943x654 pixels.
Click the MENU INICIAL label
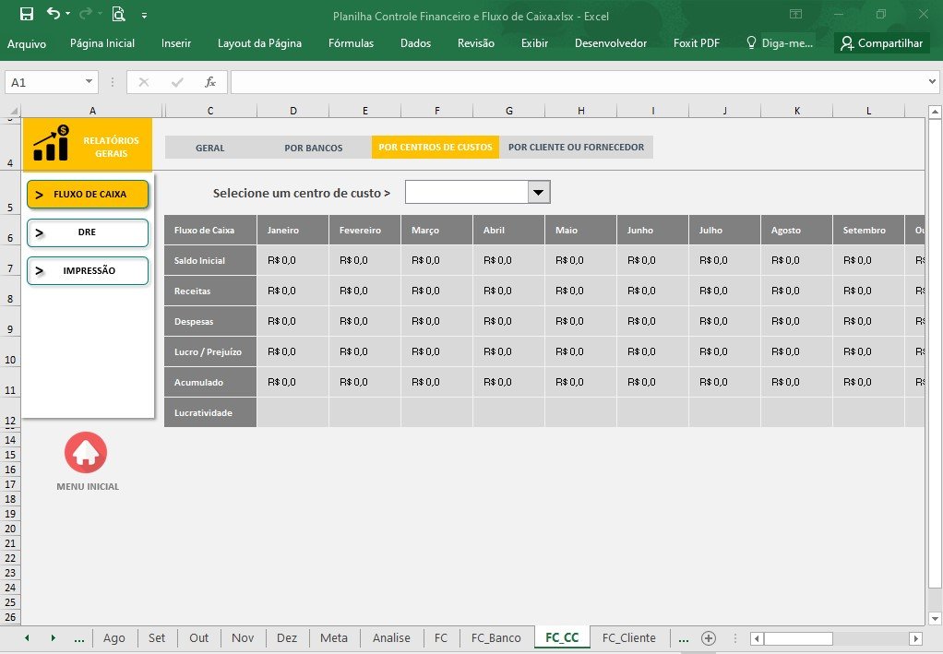point(88,486)
